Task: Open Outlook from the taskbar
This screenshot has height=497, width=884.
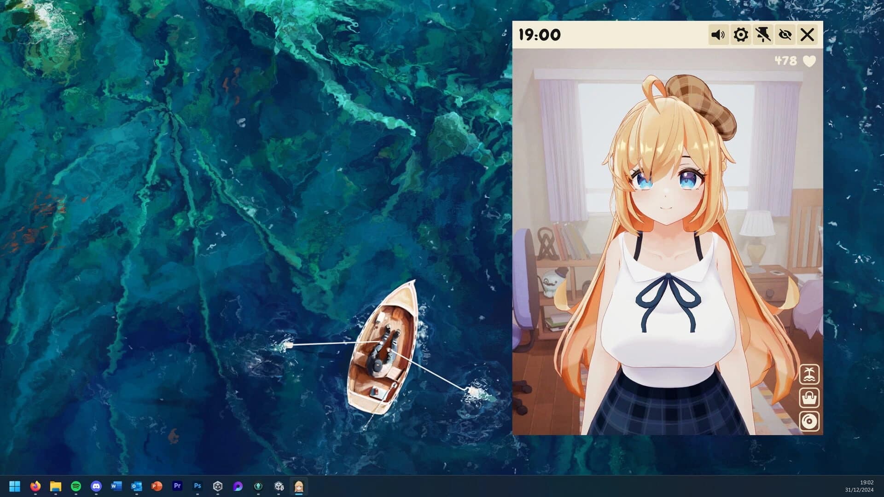Action: 137,485
